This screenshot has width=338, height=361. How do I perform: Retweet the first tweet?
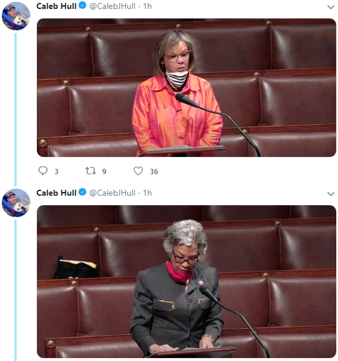coord(91,171)
